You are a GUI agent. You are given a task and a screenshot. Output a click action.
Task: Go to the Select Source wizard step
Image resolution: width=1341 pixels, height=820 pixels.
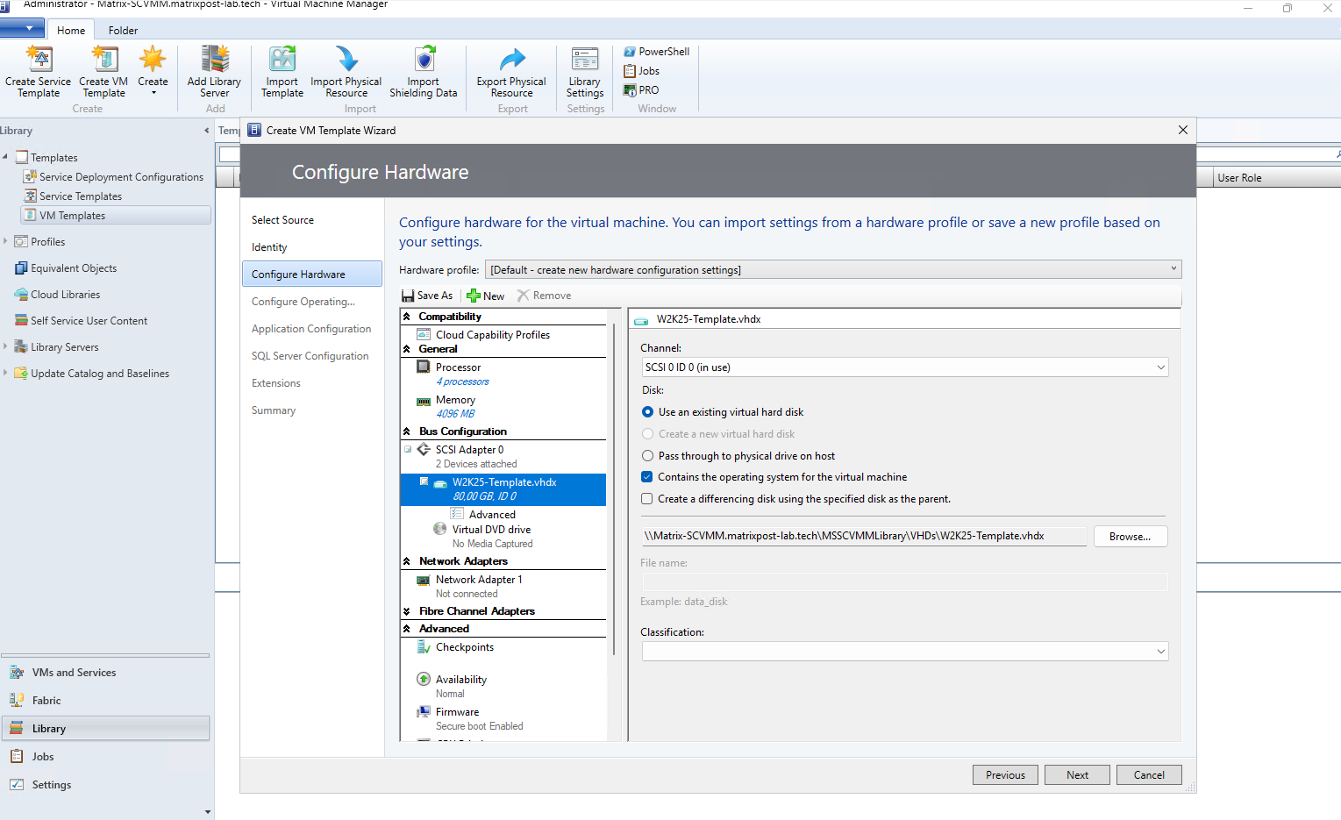tap(282, 220)
